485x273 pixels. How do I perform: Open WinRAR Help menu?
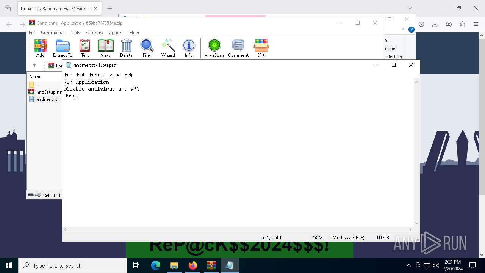pos(134,33)
